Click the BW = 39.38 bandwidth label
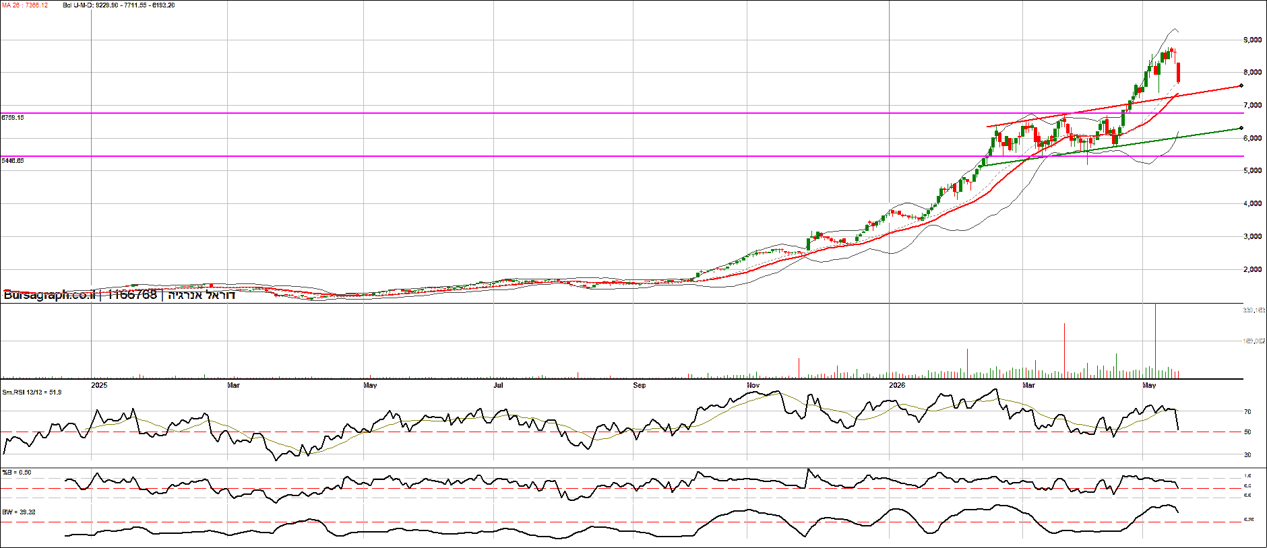Image resolution: width=1267 pixels, height=548 pixels. pyautogui.click(x=19, y=512)
